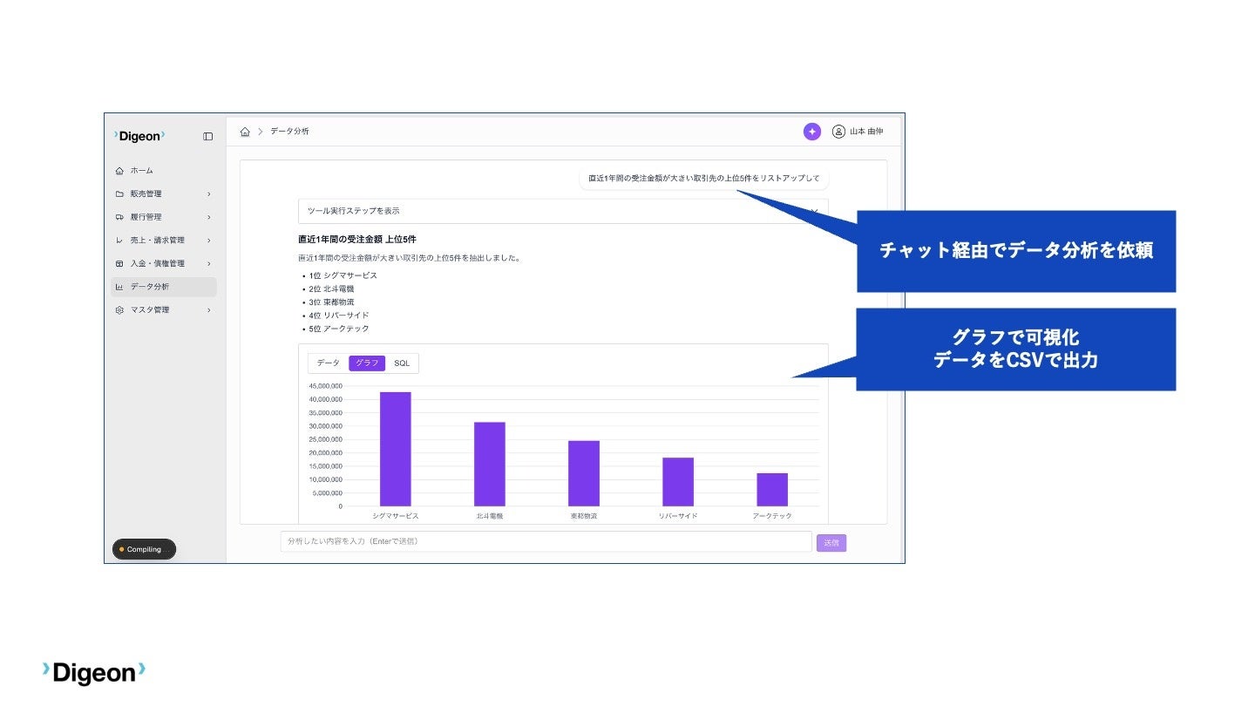
Task: Click the bar chart icon for データ分析
Action: click(x=119, y=287)
